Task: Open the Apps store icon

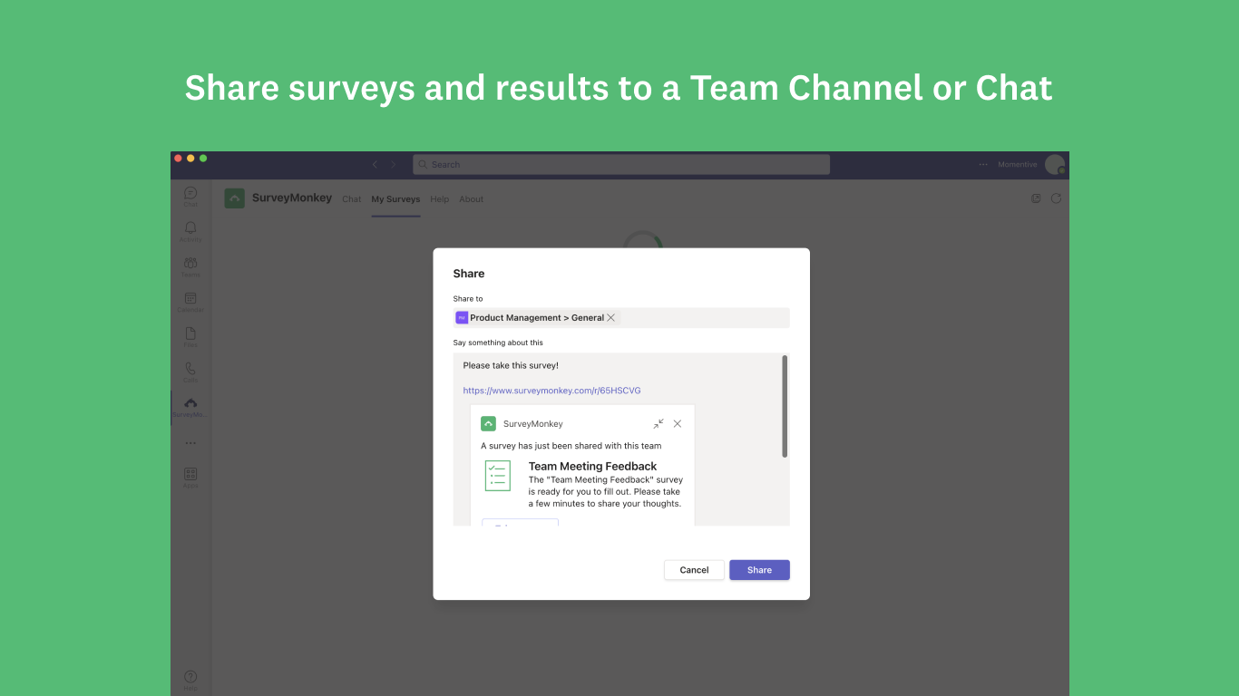Action: pyautogui.click(x=190, y=478)
